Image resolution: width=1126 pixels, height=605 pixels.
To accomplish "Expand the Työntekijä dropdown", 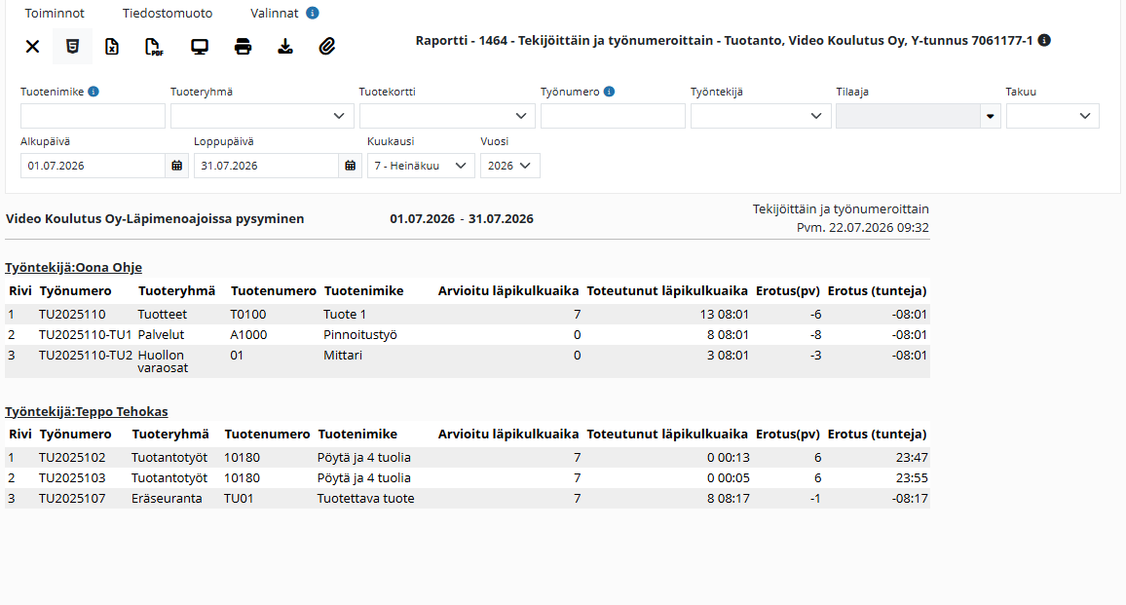I will tap(761, 116).
